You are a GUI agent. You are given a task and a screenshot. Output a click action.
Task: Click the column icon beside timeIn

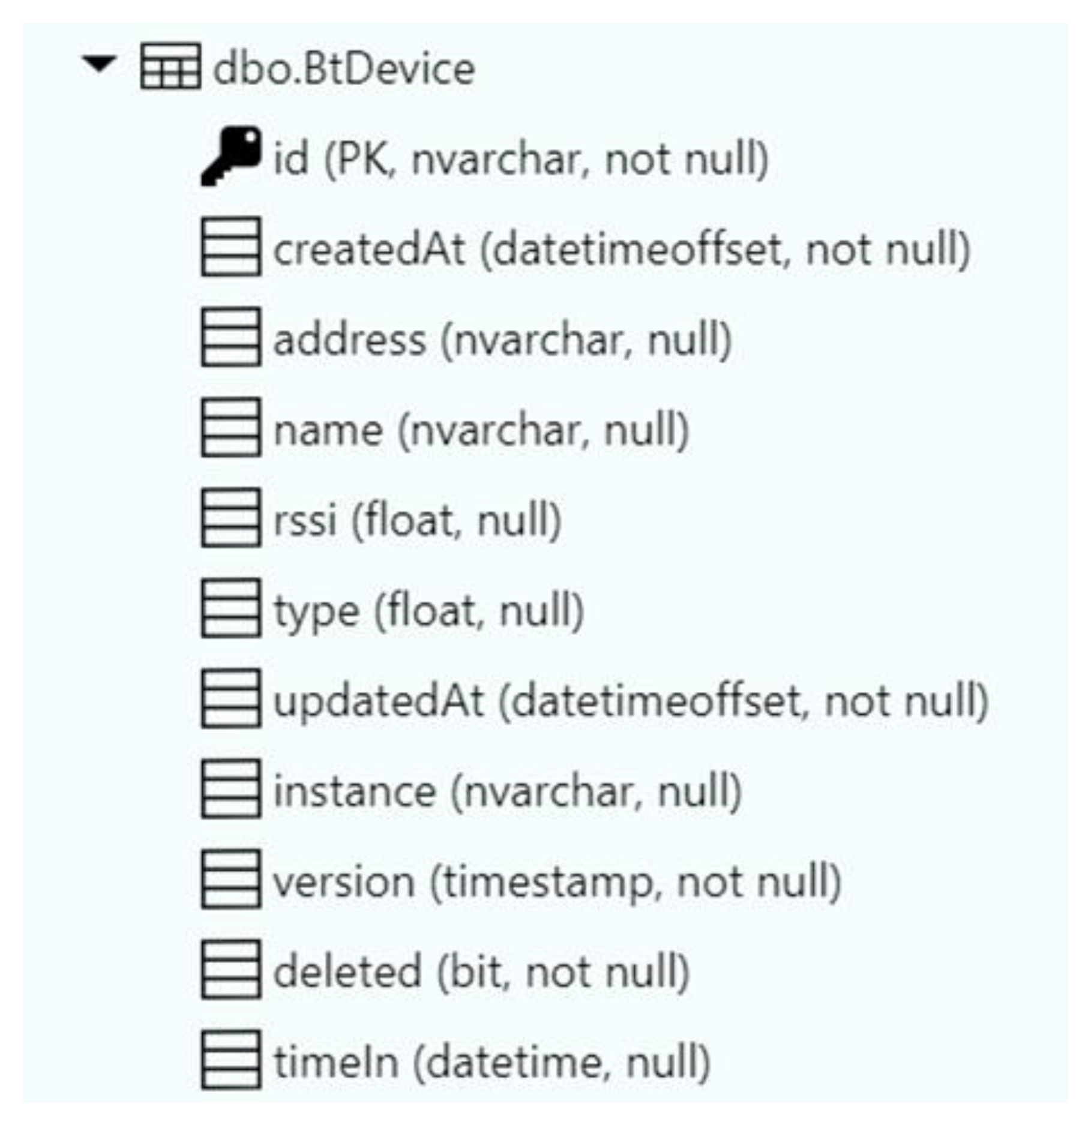tap(231, 1060)
